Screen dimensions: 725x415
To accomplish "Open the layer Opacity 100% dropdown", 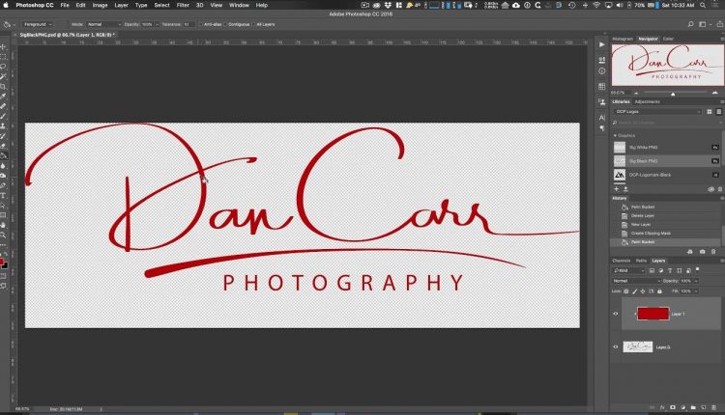I will point(695,281).
